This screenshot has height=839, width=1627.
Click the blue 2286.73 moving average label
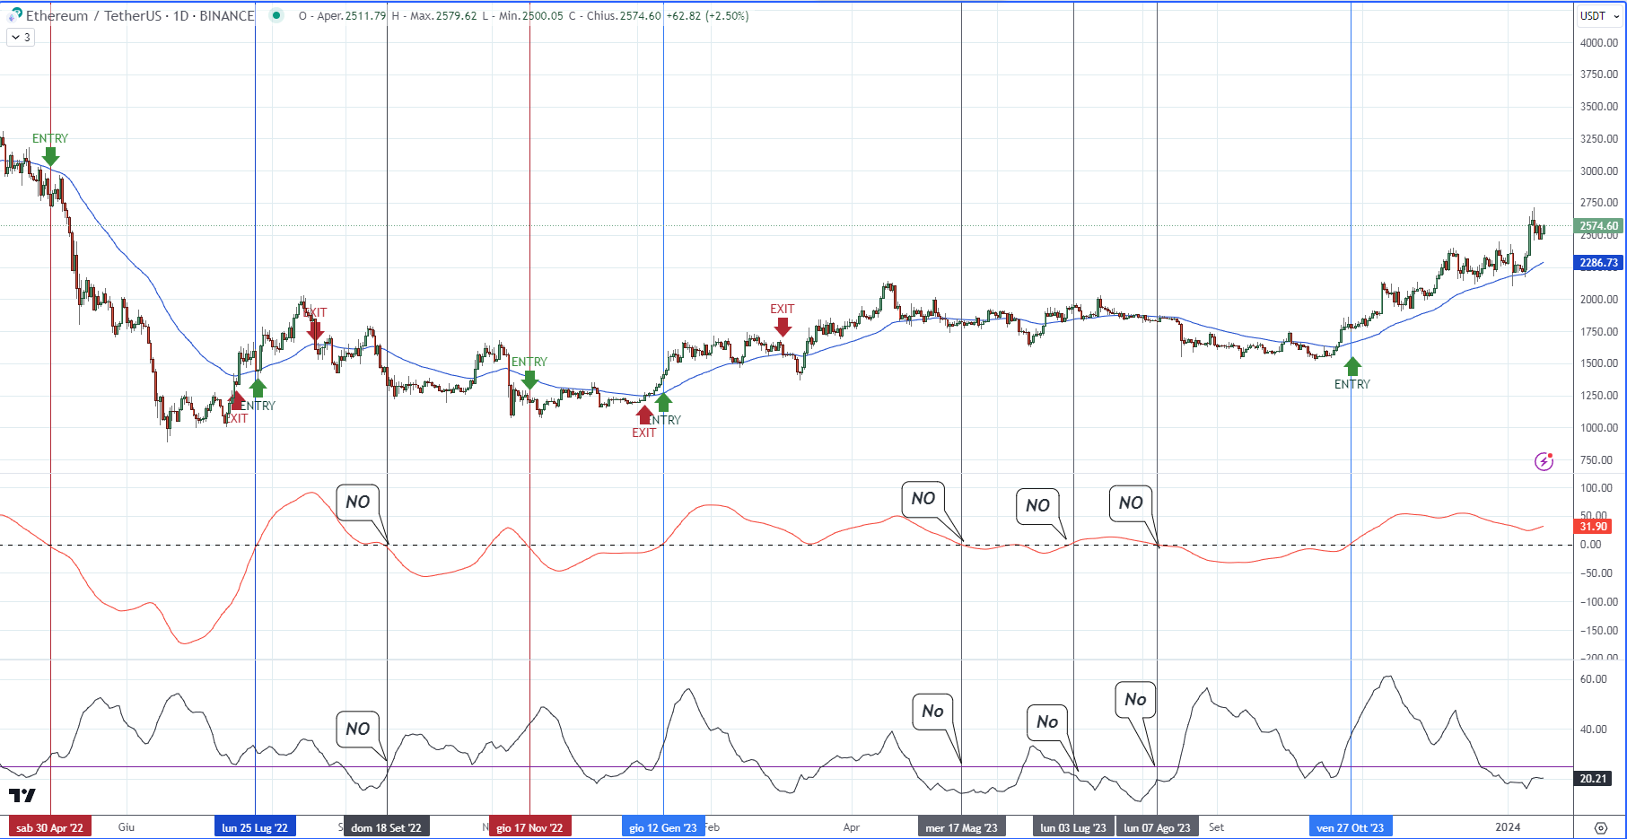click(1598, 263)
